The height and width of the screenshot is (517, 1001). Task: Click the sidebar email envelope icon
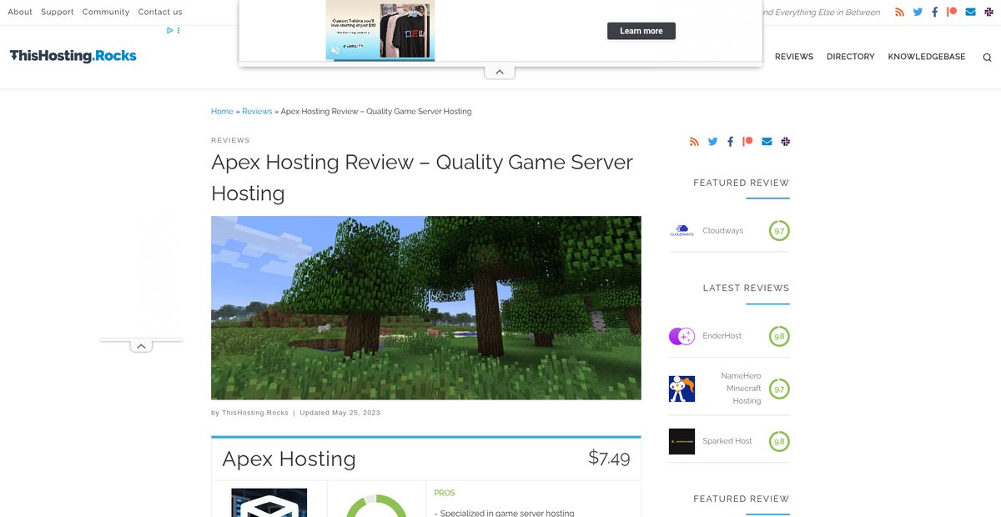(767, 142)
